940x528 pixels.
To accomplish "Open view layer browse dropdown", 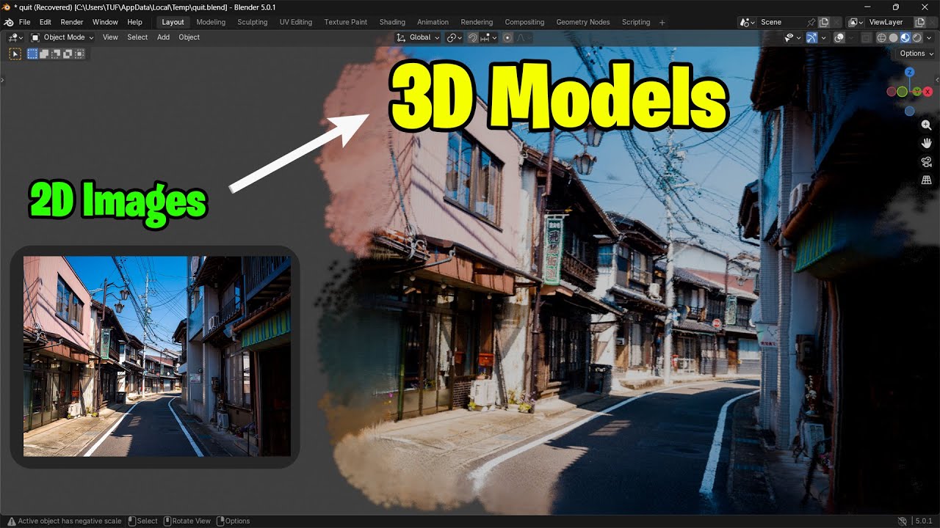I will 856,22.
